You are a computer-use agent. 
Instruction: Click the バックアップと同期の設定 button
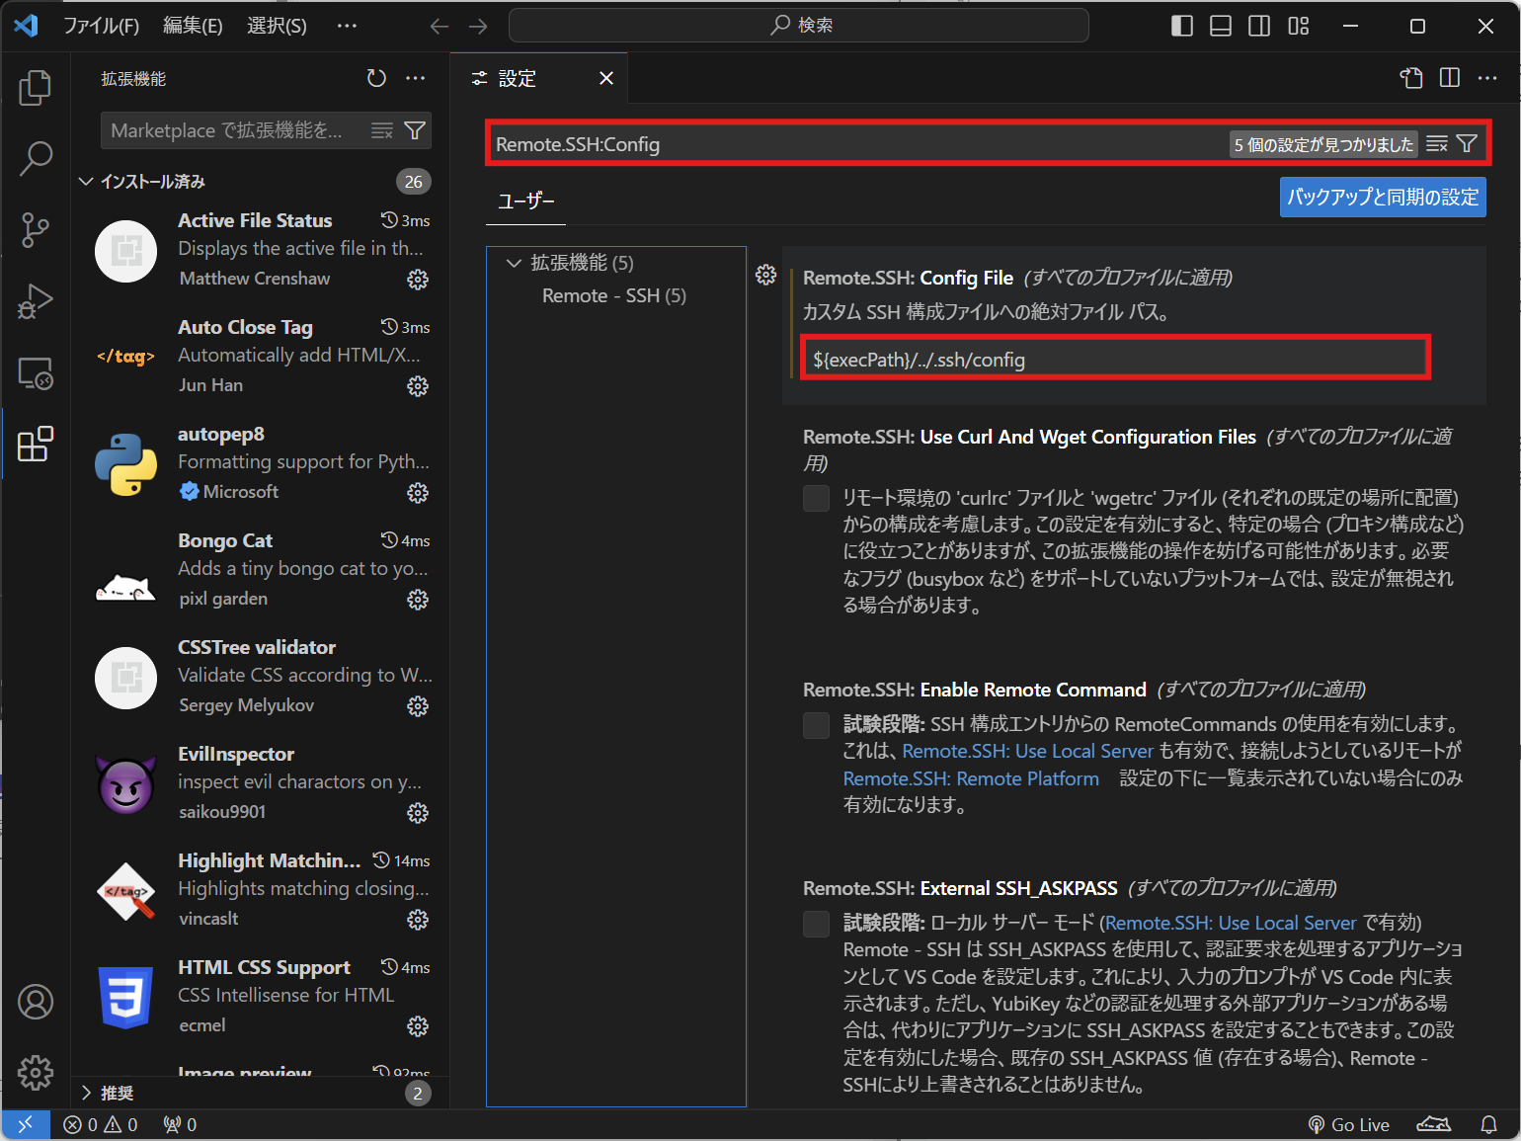(x=1382, y=197)
